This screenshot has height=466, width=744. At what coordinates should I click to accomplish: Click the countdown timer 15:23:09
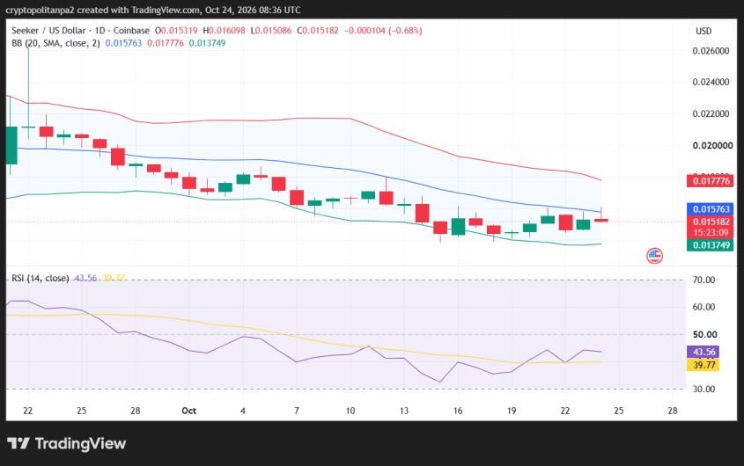click(711, 233)
